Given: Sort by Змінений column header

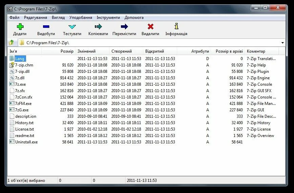Looking at the screenshot, I should (x=92, y=51).
